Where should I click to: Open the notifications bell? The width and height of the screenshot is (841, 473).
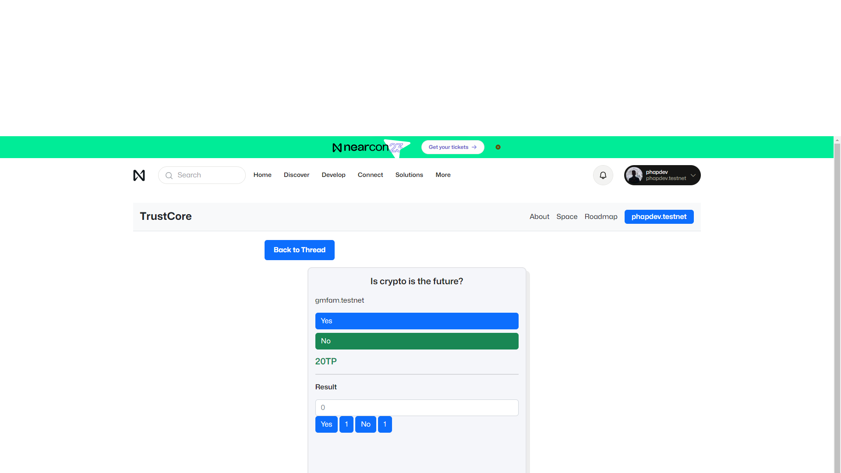tap(603, 175)
